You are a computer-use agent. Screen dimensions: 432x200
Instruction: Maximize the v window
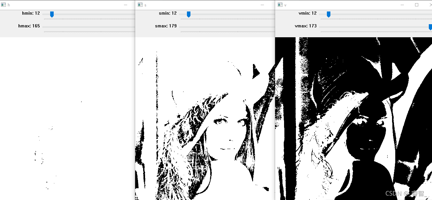click(x=417, y=5)
